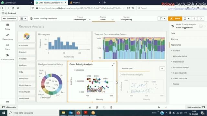Image resolution: width=207 pixels, height=116 pixels.
Task: Reload the page in the browser
Action: click(13, 8)
